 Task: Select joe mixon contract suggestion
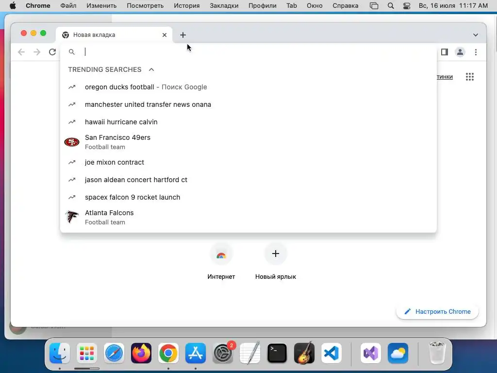[x=248, y=162]
